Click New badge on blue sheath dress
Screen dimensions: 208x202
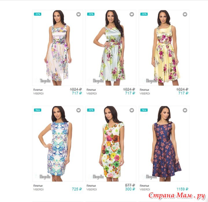38,110
